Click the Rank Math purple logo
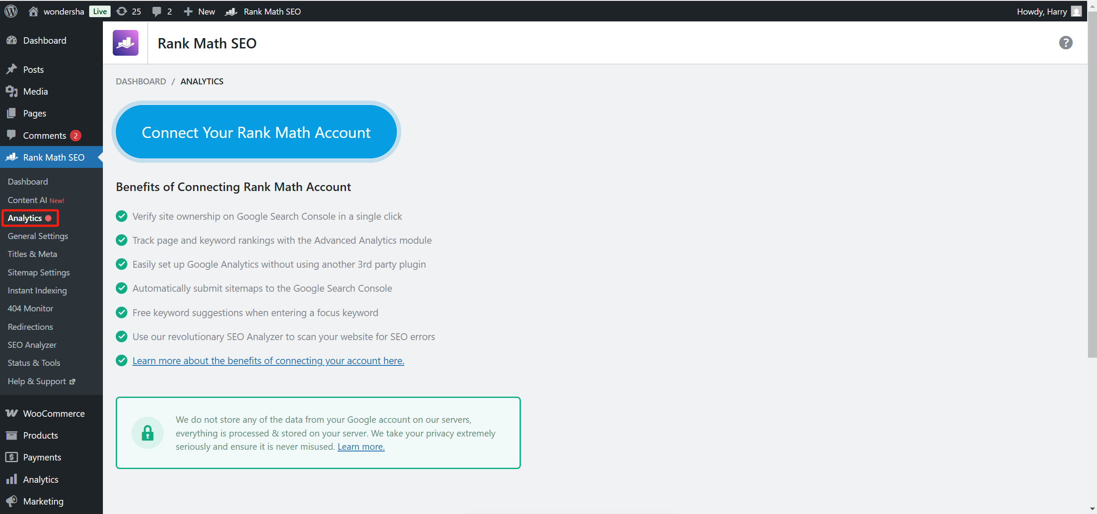Viewport: 1097px width, 514px height. coord(125,43)
